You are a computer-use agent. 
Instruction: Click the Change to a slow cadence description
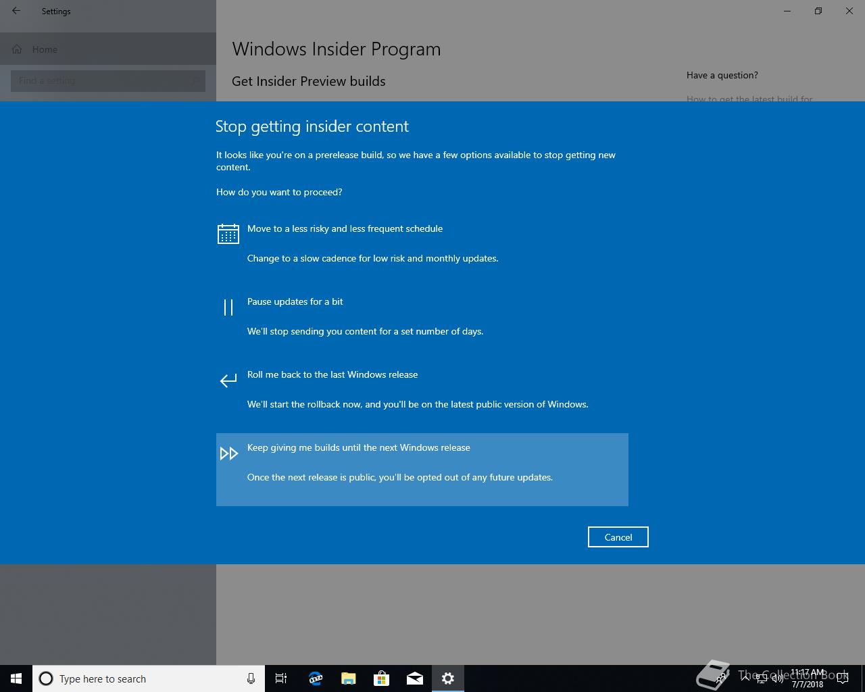pos(372,258)
